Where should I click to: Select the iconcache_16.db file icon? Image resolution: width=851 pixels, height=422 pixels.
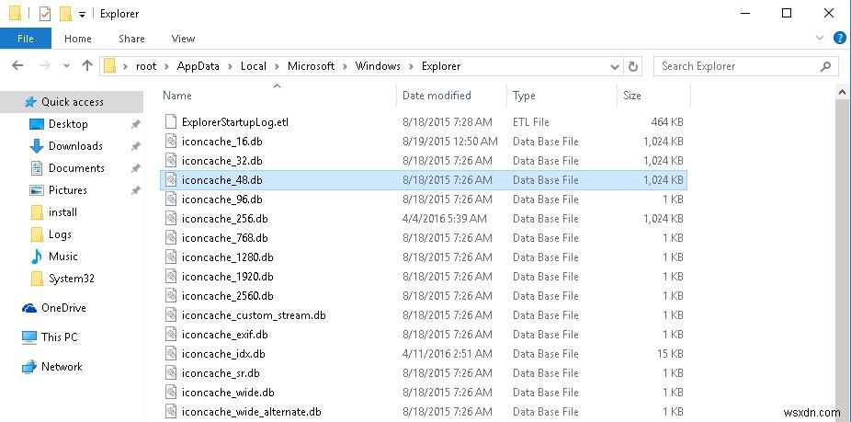(x=171, y=142)
